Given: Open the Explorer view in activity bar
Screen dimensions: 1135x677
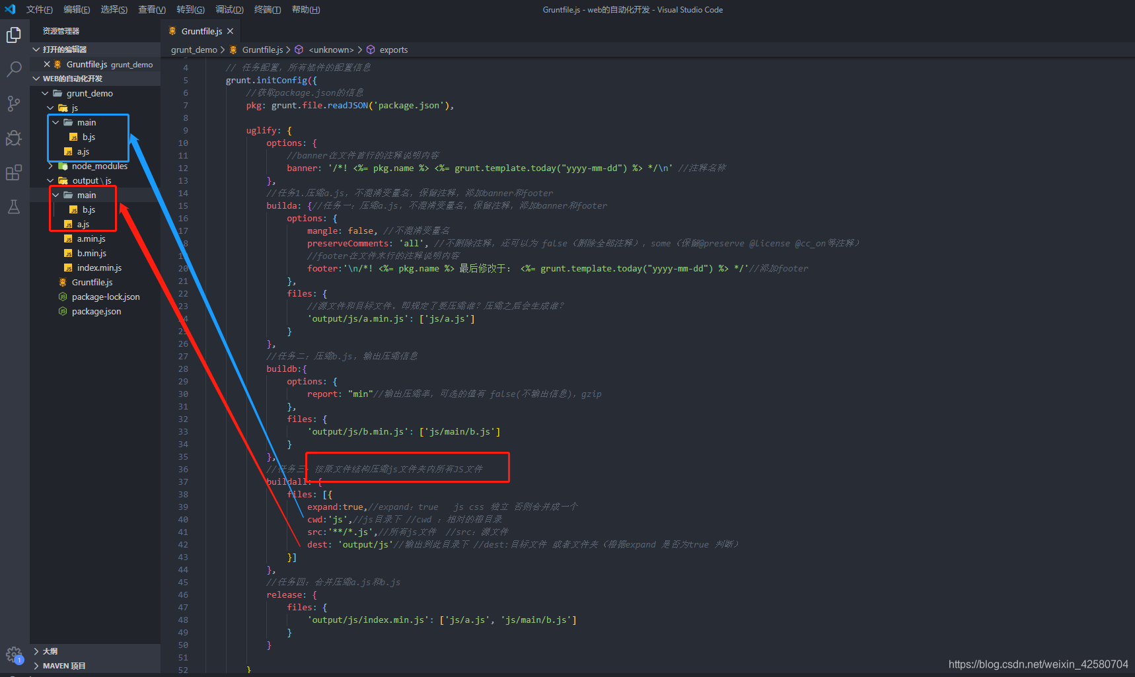Looking at the screenshot, I should [x=14, y=34].
